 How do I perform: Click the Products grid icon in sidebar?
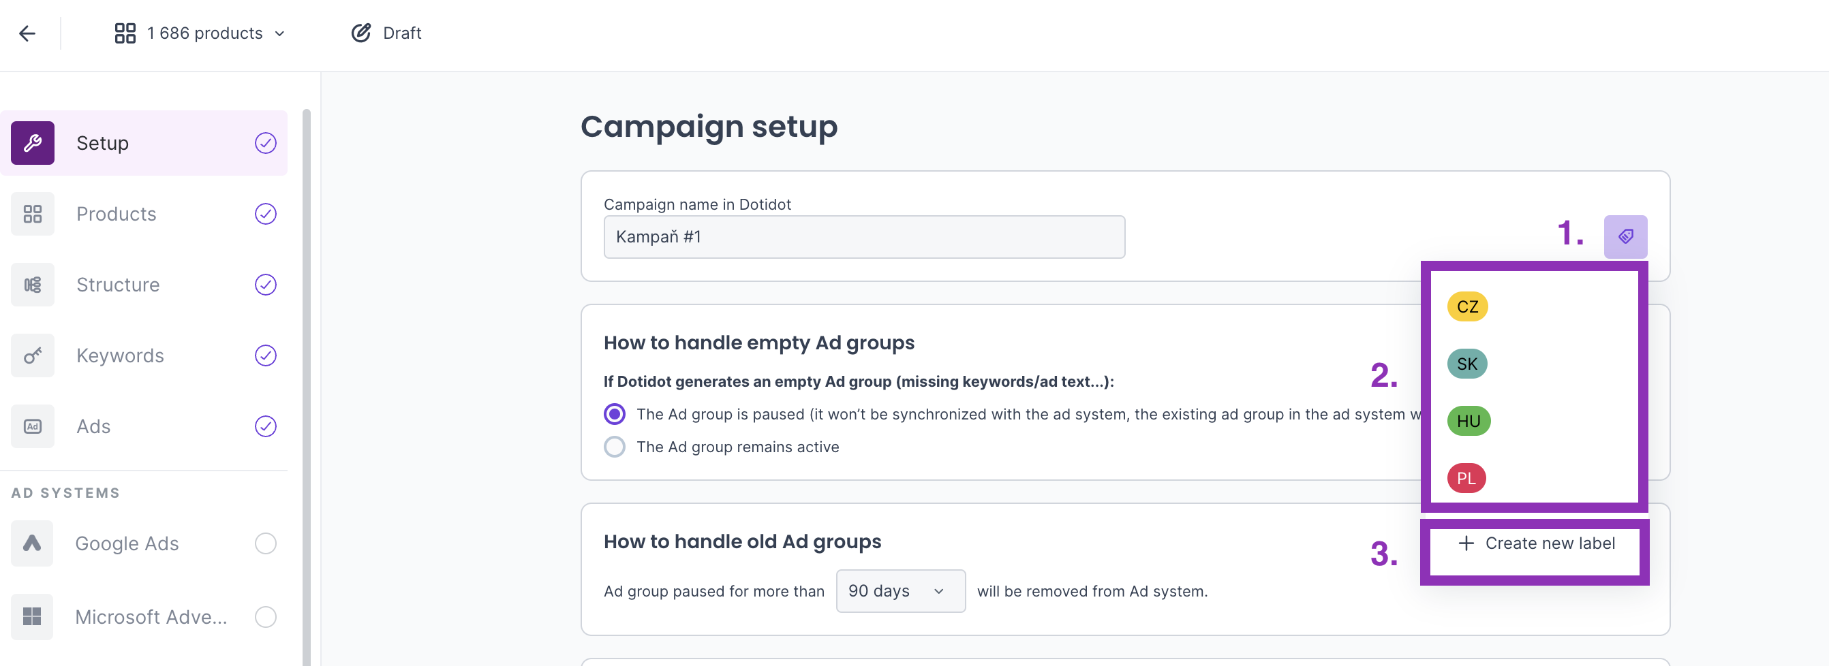tap(33, 215)
